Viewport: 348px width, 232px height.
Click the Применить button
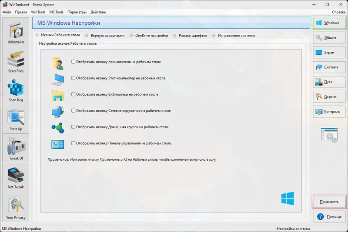tap(329, 202)
